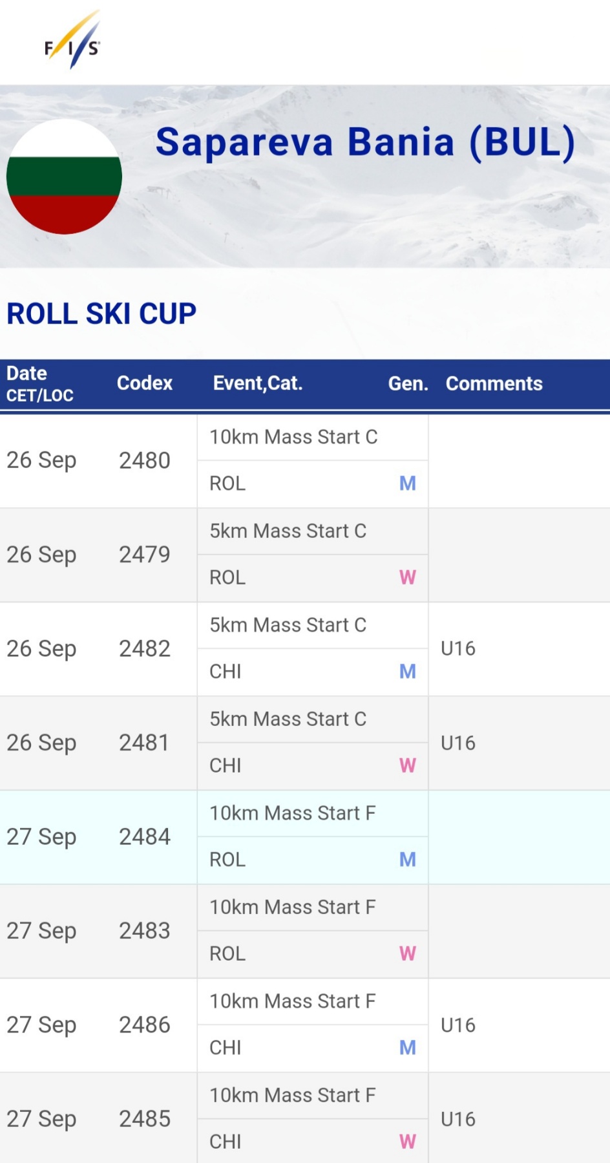Screen dimensions: 610x1163
Task: Click the ROLL SKI CUP heading
Action: [101, 314]
